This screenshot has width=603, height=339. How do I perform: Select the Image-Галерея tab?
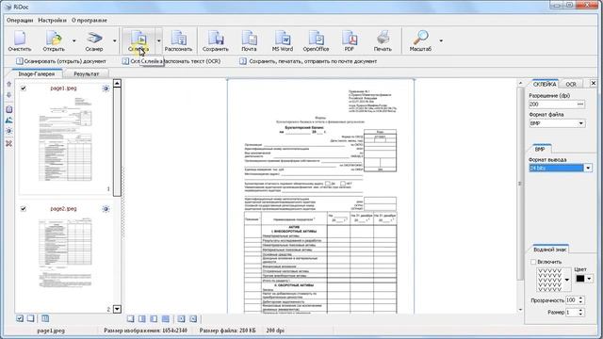tap(37, 73)
